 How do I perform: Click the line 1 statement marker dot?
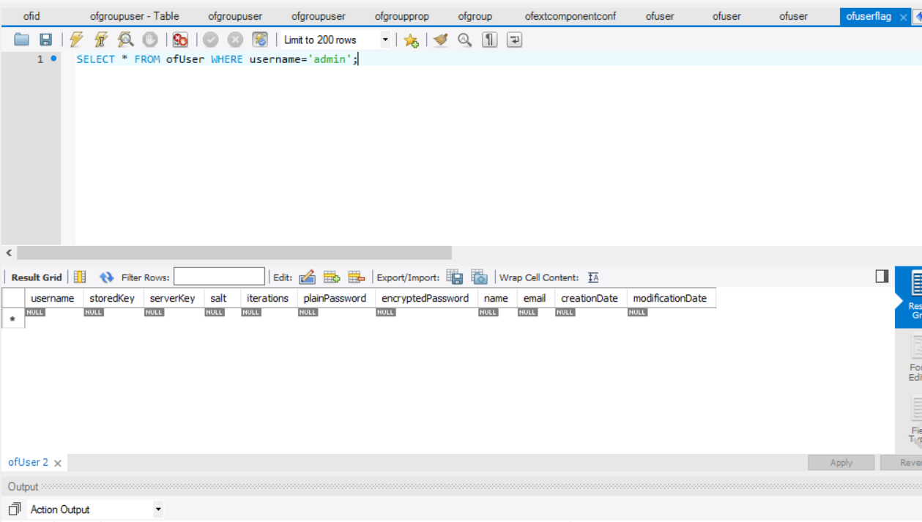pos(53,59)
